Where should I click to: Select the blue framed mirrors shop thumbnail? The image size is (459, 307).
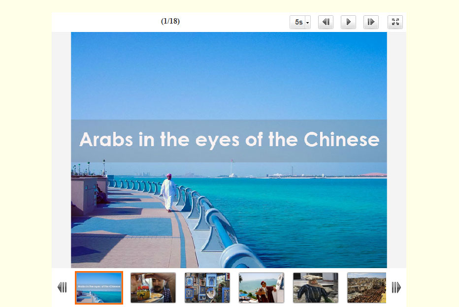pos(207,288)
